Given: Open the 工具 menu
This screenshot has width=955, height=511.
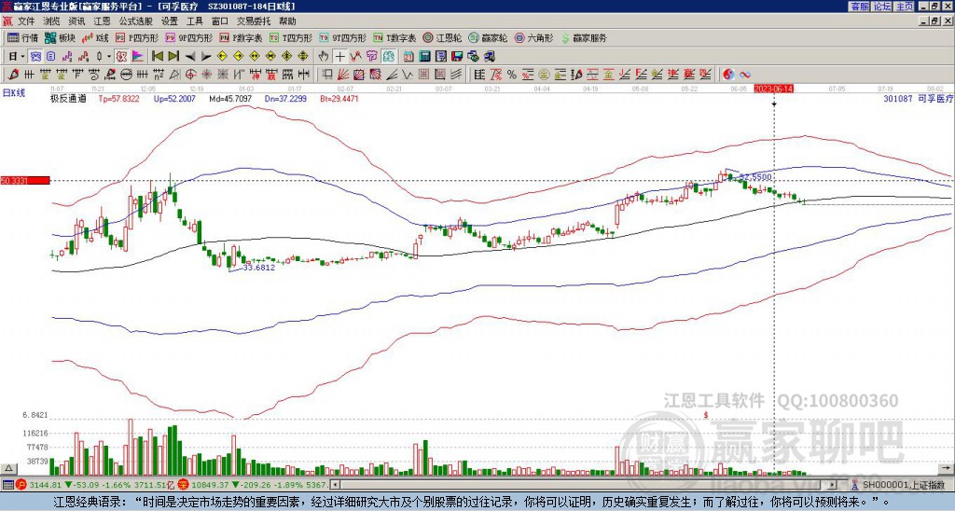Looking at the screenshot, I should (195, 21).
